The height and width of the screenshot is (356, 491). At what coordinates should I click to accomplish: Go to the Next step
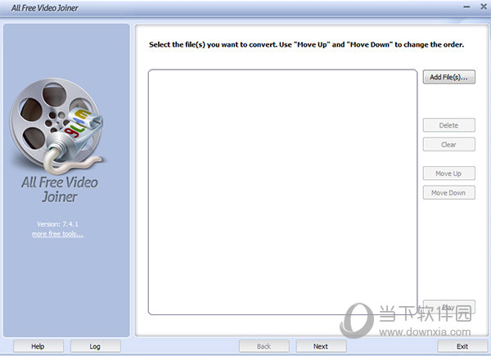click(321, 346)
